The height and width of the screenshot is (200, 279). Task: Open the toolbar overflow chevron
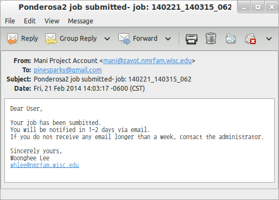(269, 39)
